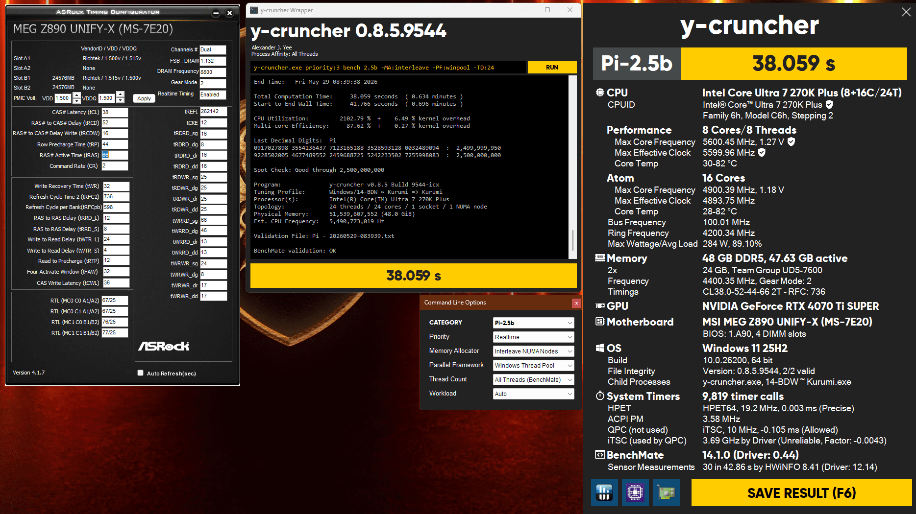Click the ASRock logo in Timing Configurator
916x514 pixels.
(164, 346)
